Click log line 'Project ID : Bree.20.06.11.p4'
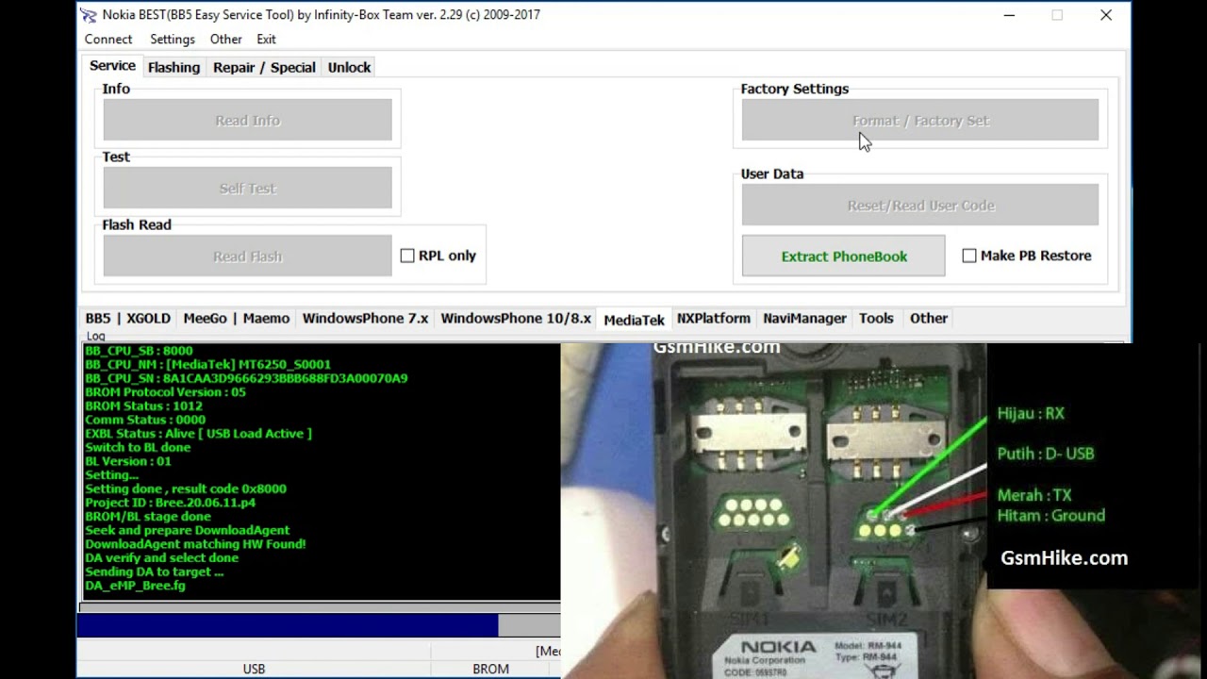 tap(170, 503)
